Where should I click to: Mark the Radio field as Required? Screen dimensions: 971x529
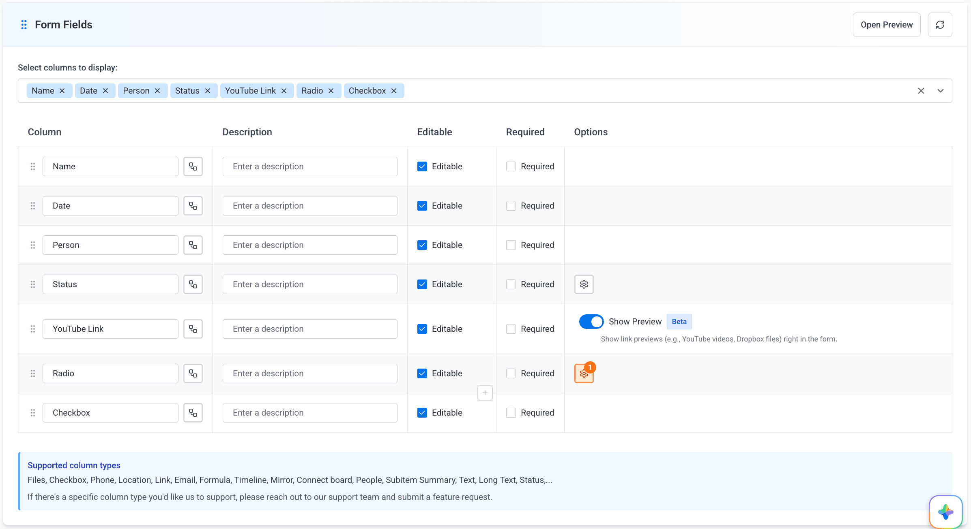511,373
